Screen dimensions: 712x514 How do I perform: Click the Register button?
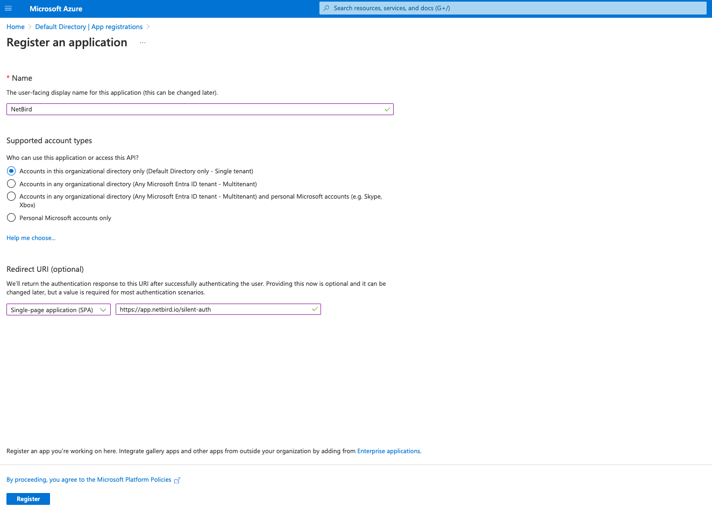point(28,498)
